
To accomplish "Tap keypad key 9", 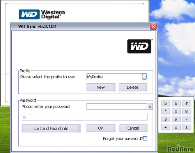I will (176, 119).
